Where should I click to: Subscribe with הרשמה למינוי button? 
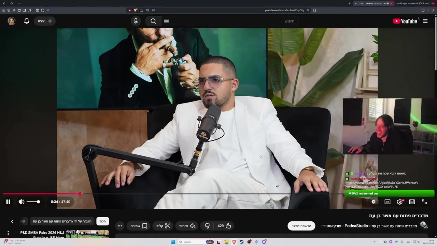[301, 226]
